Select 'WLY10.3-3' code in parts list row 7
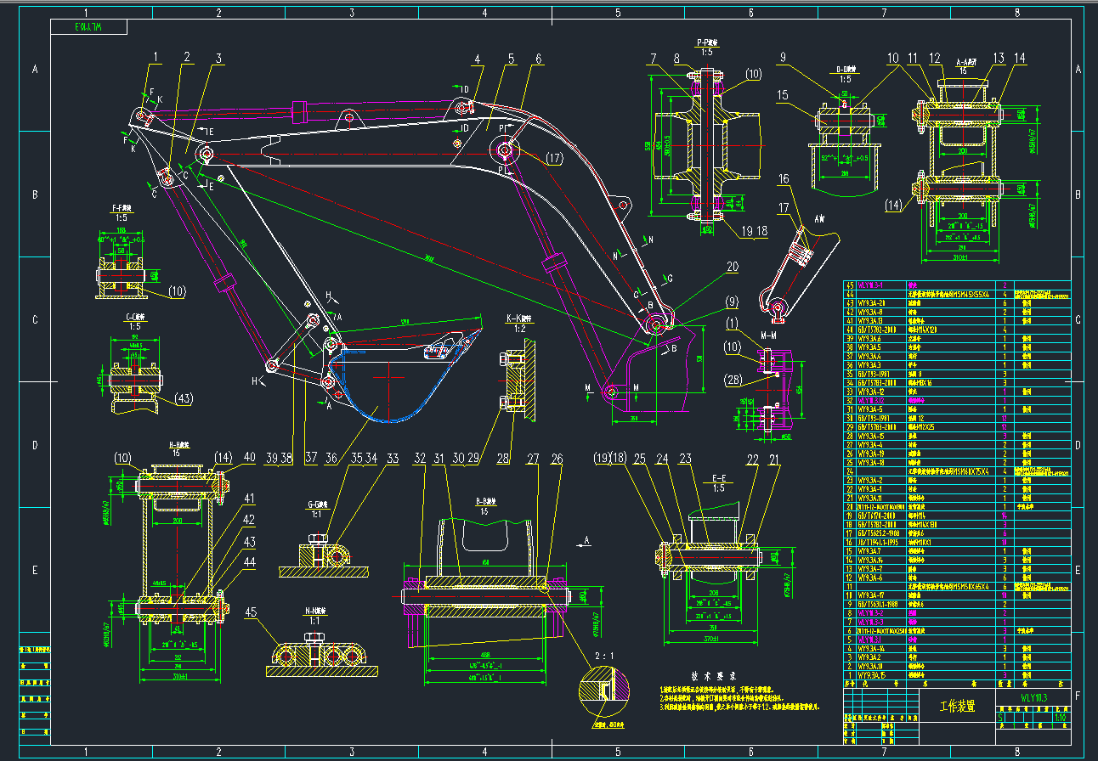Screen dimensions: 1098x761 coord(870,622)
